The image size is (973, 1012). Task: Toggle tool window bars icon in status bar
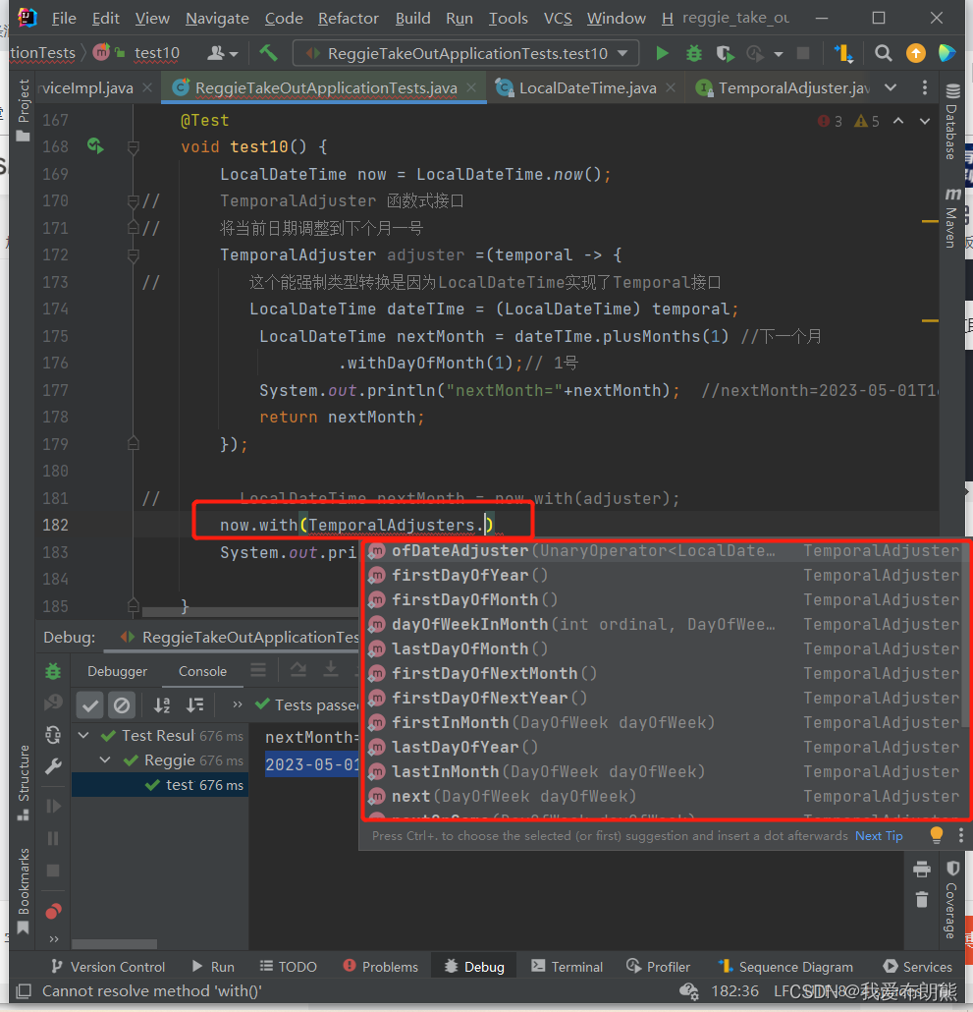pos(24,990)
